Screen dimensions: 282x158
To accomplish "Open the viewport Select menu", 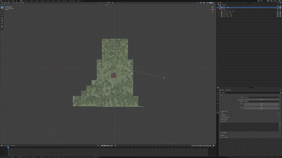I will (x=17, y=3).
